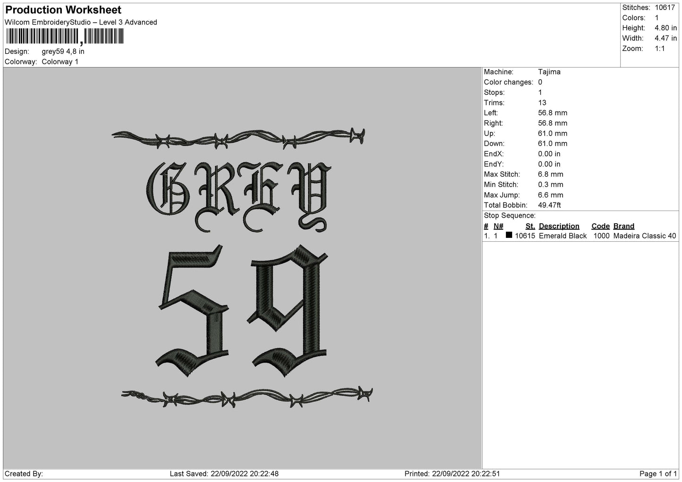Click the Production Worksheet title
Image resolution: width=682 pixels, height=482 pixels.
click(x=63, y=10)
